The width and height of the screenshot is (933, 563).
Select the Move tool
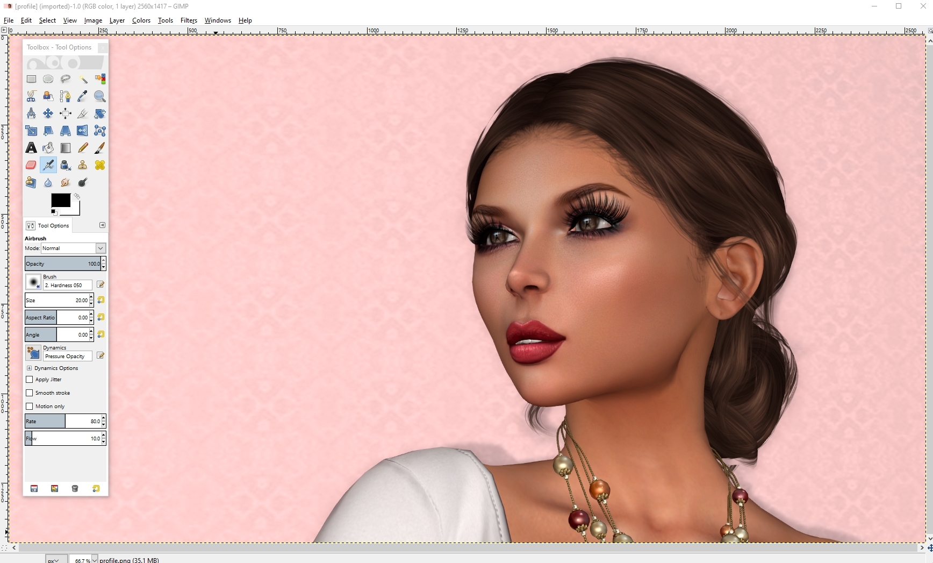[x=48, y=113]
